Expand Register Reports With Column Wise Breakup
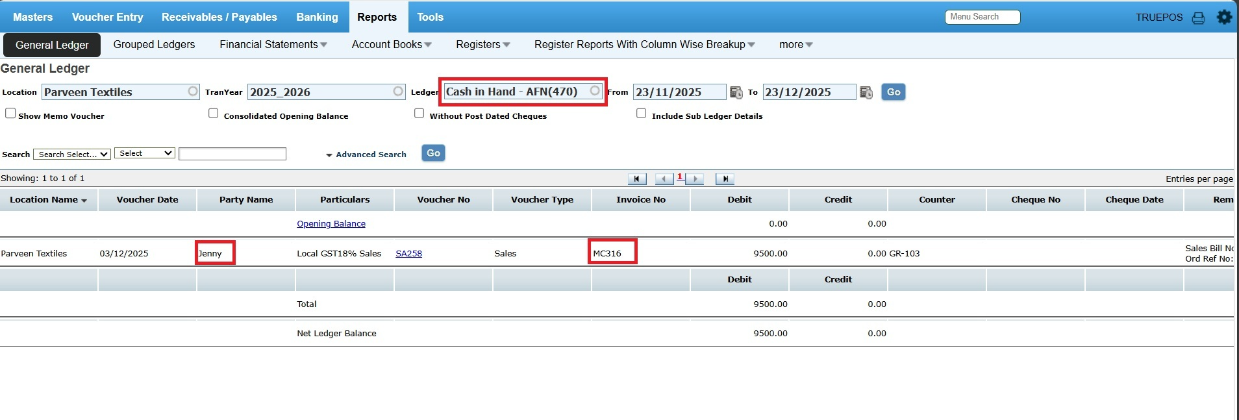Image resolution: width=1239 pixels, height=420 pixels. tap(645, 45)
